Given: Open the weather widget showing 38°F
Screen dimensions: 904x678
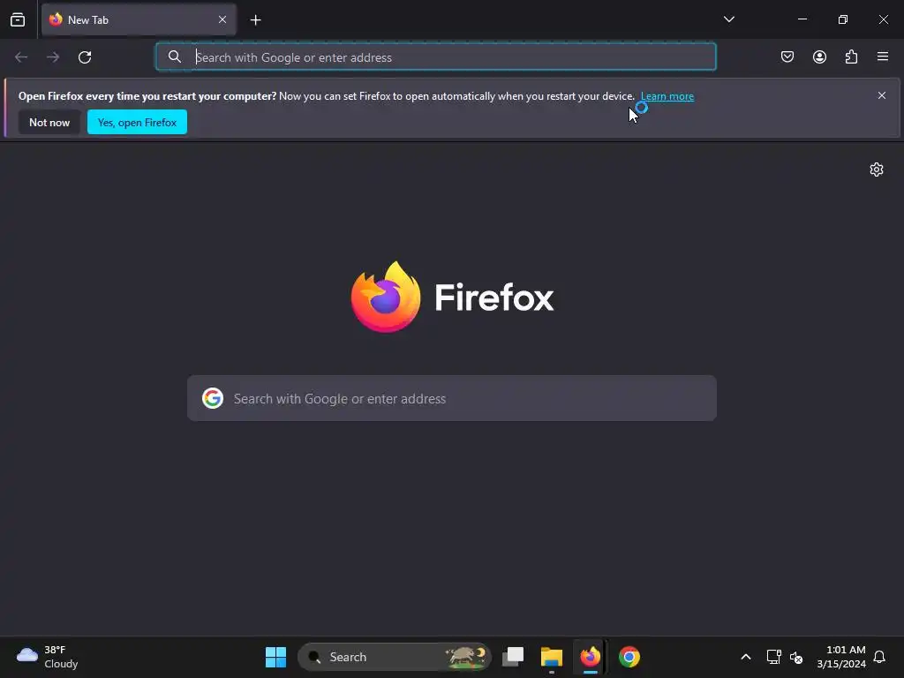Looking at the screenshot, I should 48,657.
